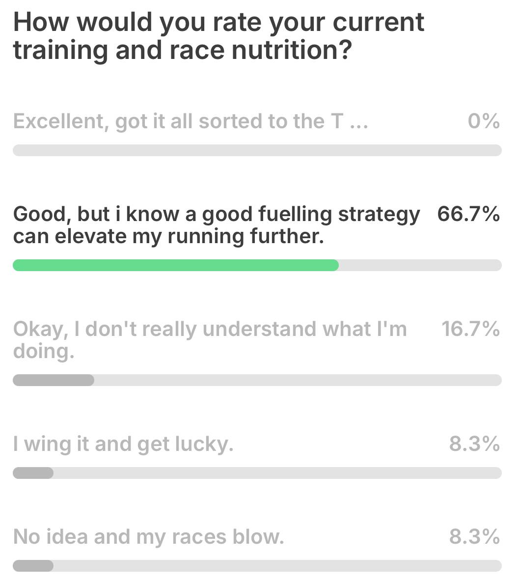Image resolution: width=520 pixels, height=584 pixels.
Task: Select the 'Excellent, got it all sorted' option
Action: (x=191, y=121)
